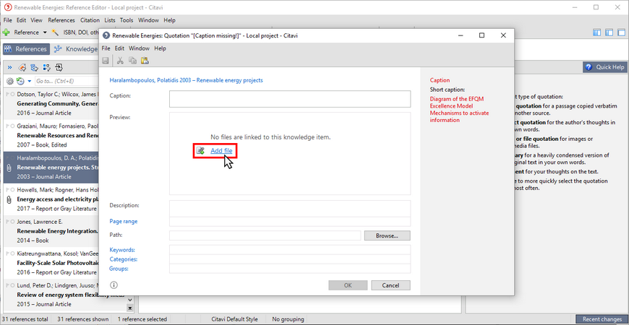Open the history dropdown arrow beside Go to
629x325 pixels.
[30, 82]
